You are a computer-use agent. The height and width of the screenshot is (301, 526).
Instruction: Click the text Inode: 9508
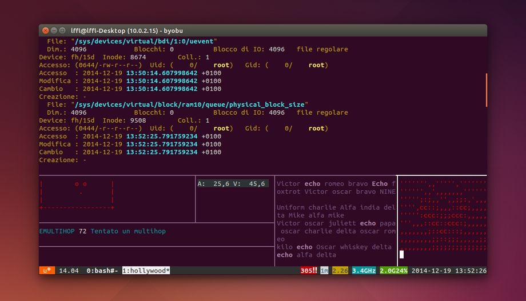point(124,121)
